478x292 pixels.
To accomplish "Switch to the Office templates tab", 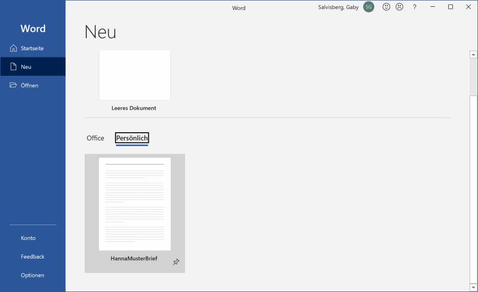I will pyautogui.click(x=96, y=138).
